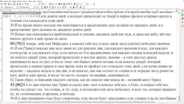This screenshot has width=184, height=104.
Task: Click the Undo icon
Action: [x=42, y=4]
